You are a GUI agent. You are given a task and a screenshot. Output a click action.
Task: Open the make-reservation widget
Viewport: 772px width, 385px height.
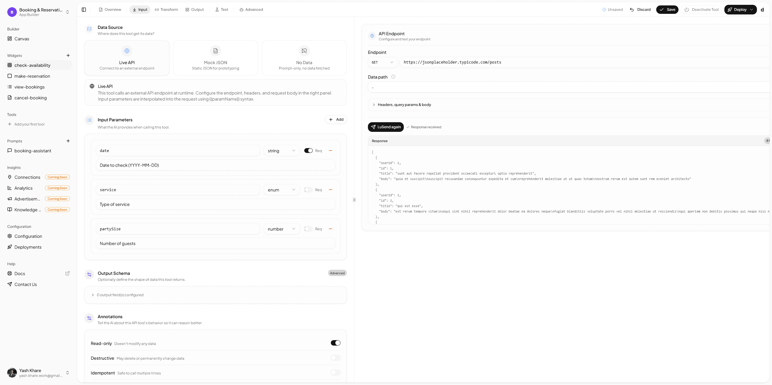32,76
